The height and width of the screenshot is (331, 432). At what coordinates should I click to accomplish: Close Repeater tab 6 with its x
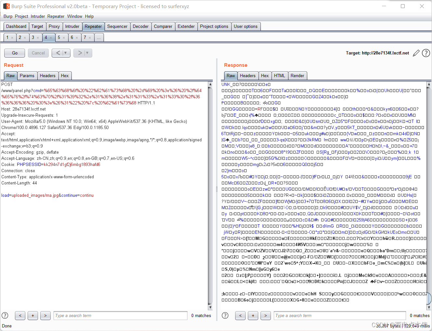coord(77,38)
